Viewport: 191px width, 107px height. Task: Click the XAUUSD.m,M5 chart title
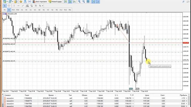(12, 14)
